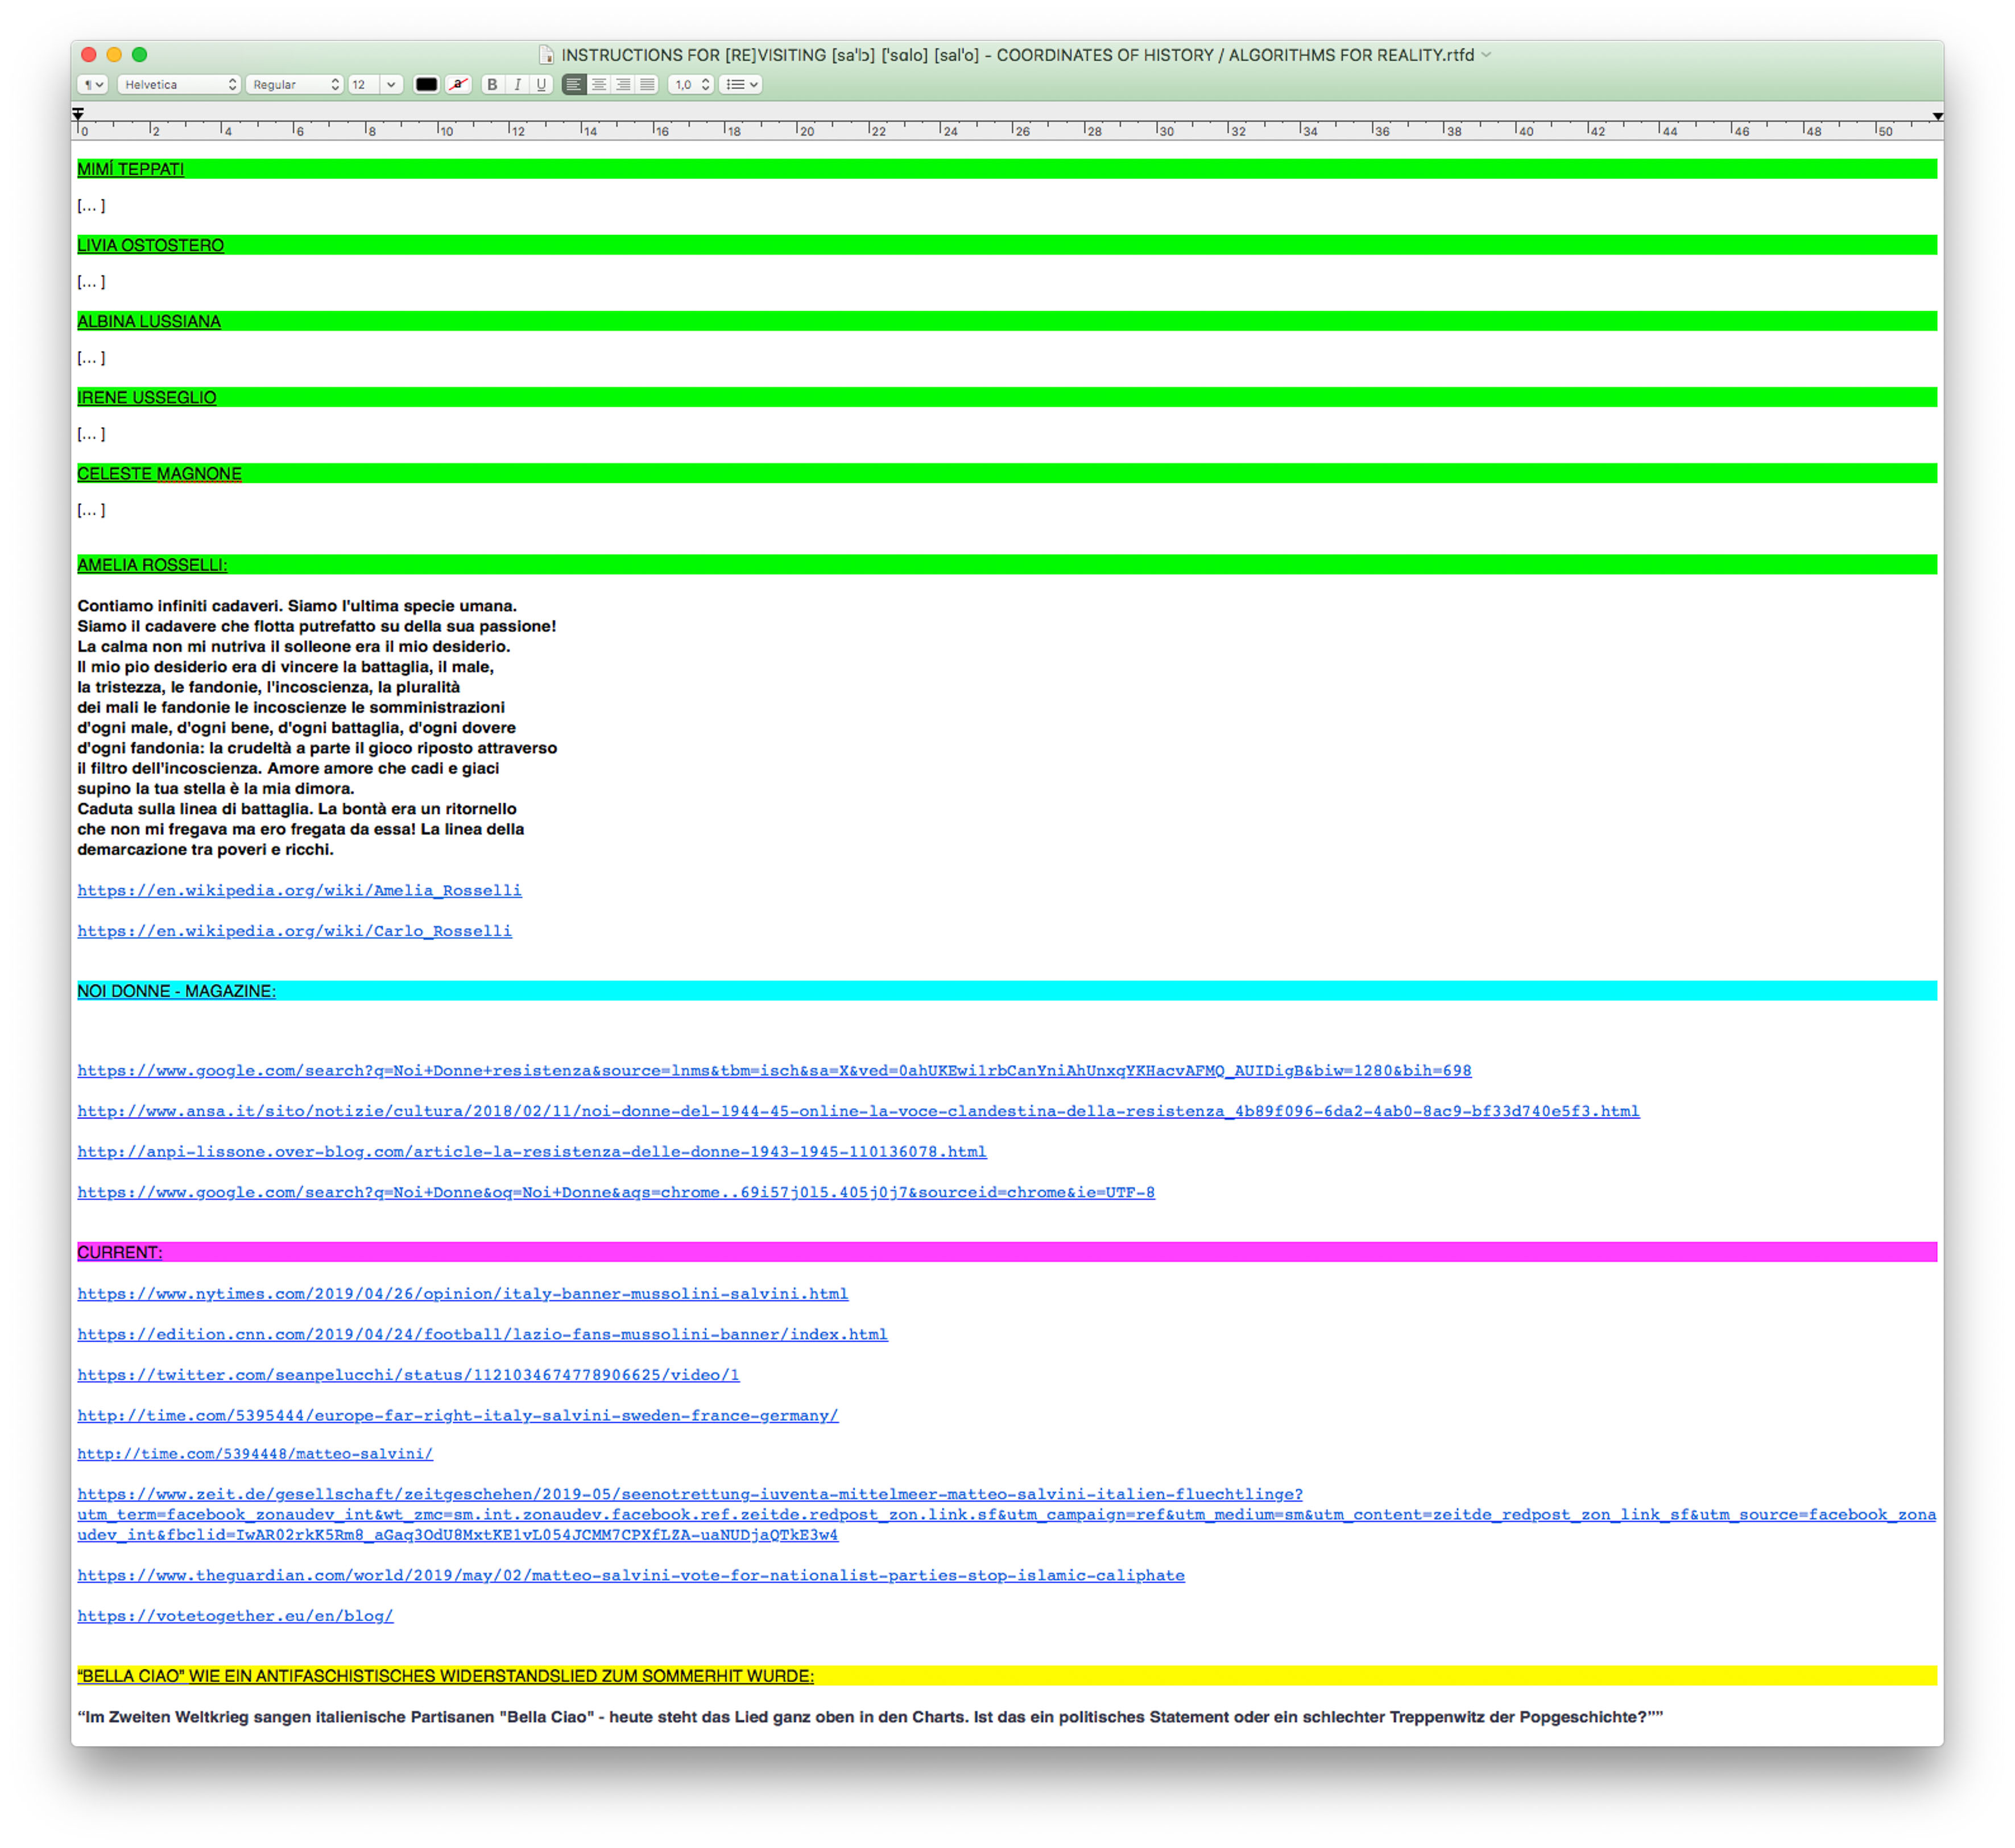Justify the text
The width and height of the screenshot is (2015, 1848).
tap(647, 85)
